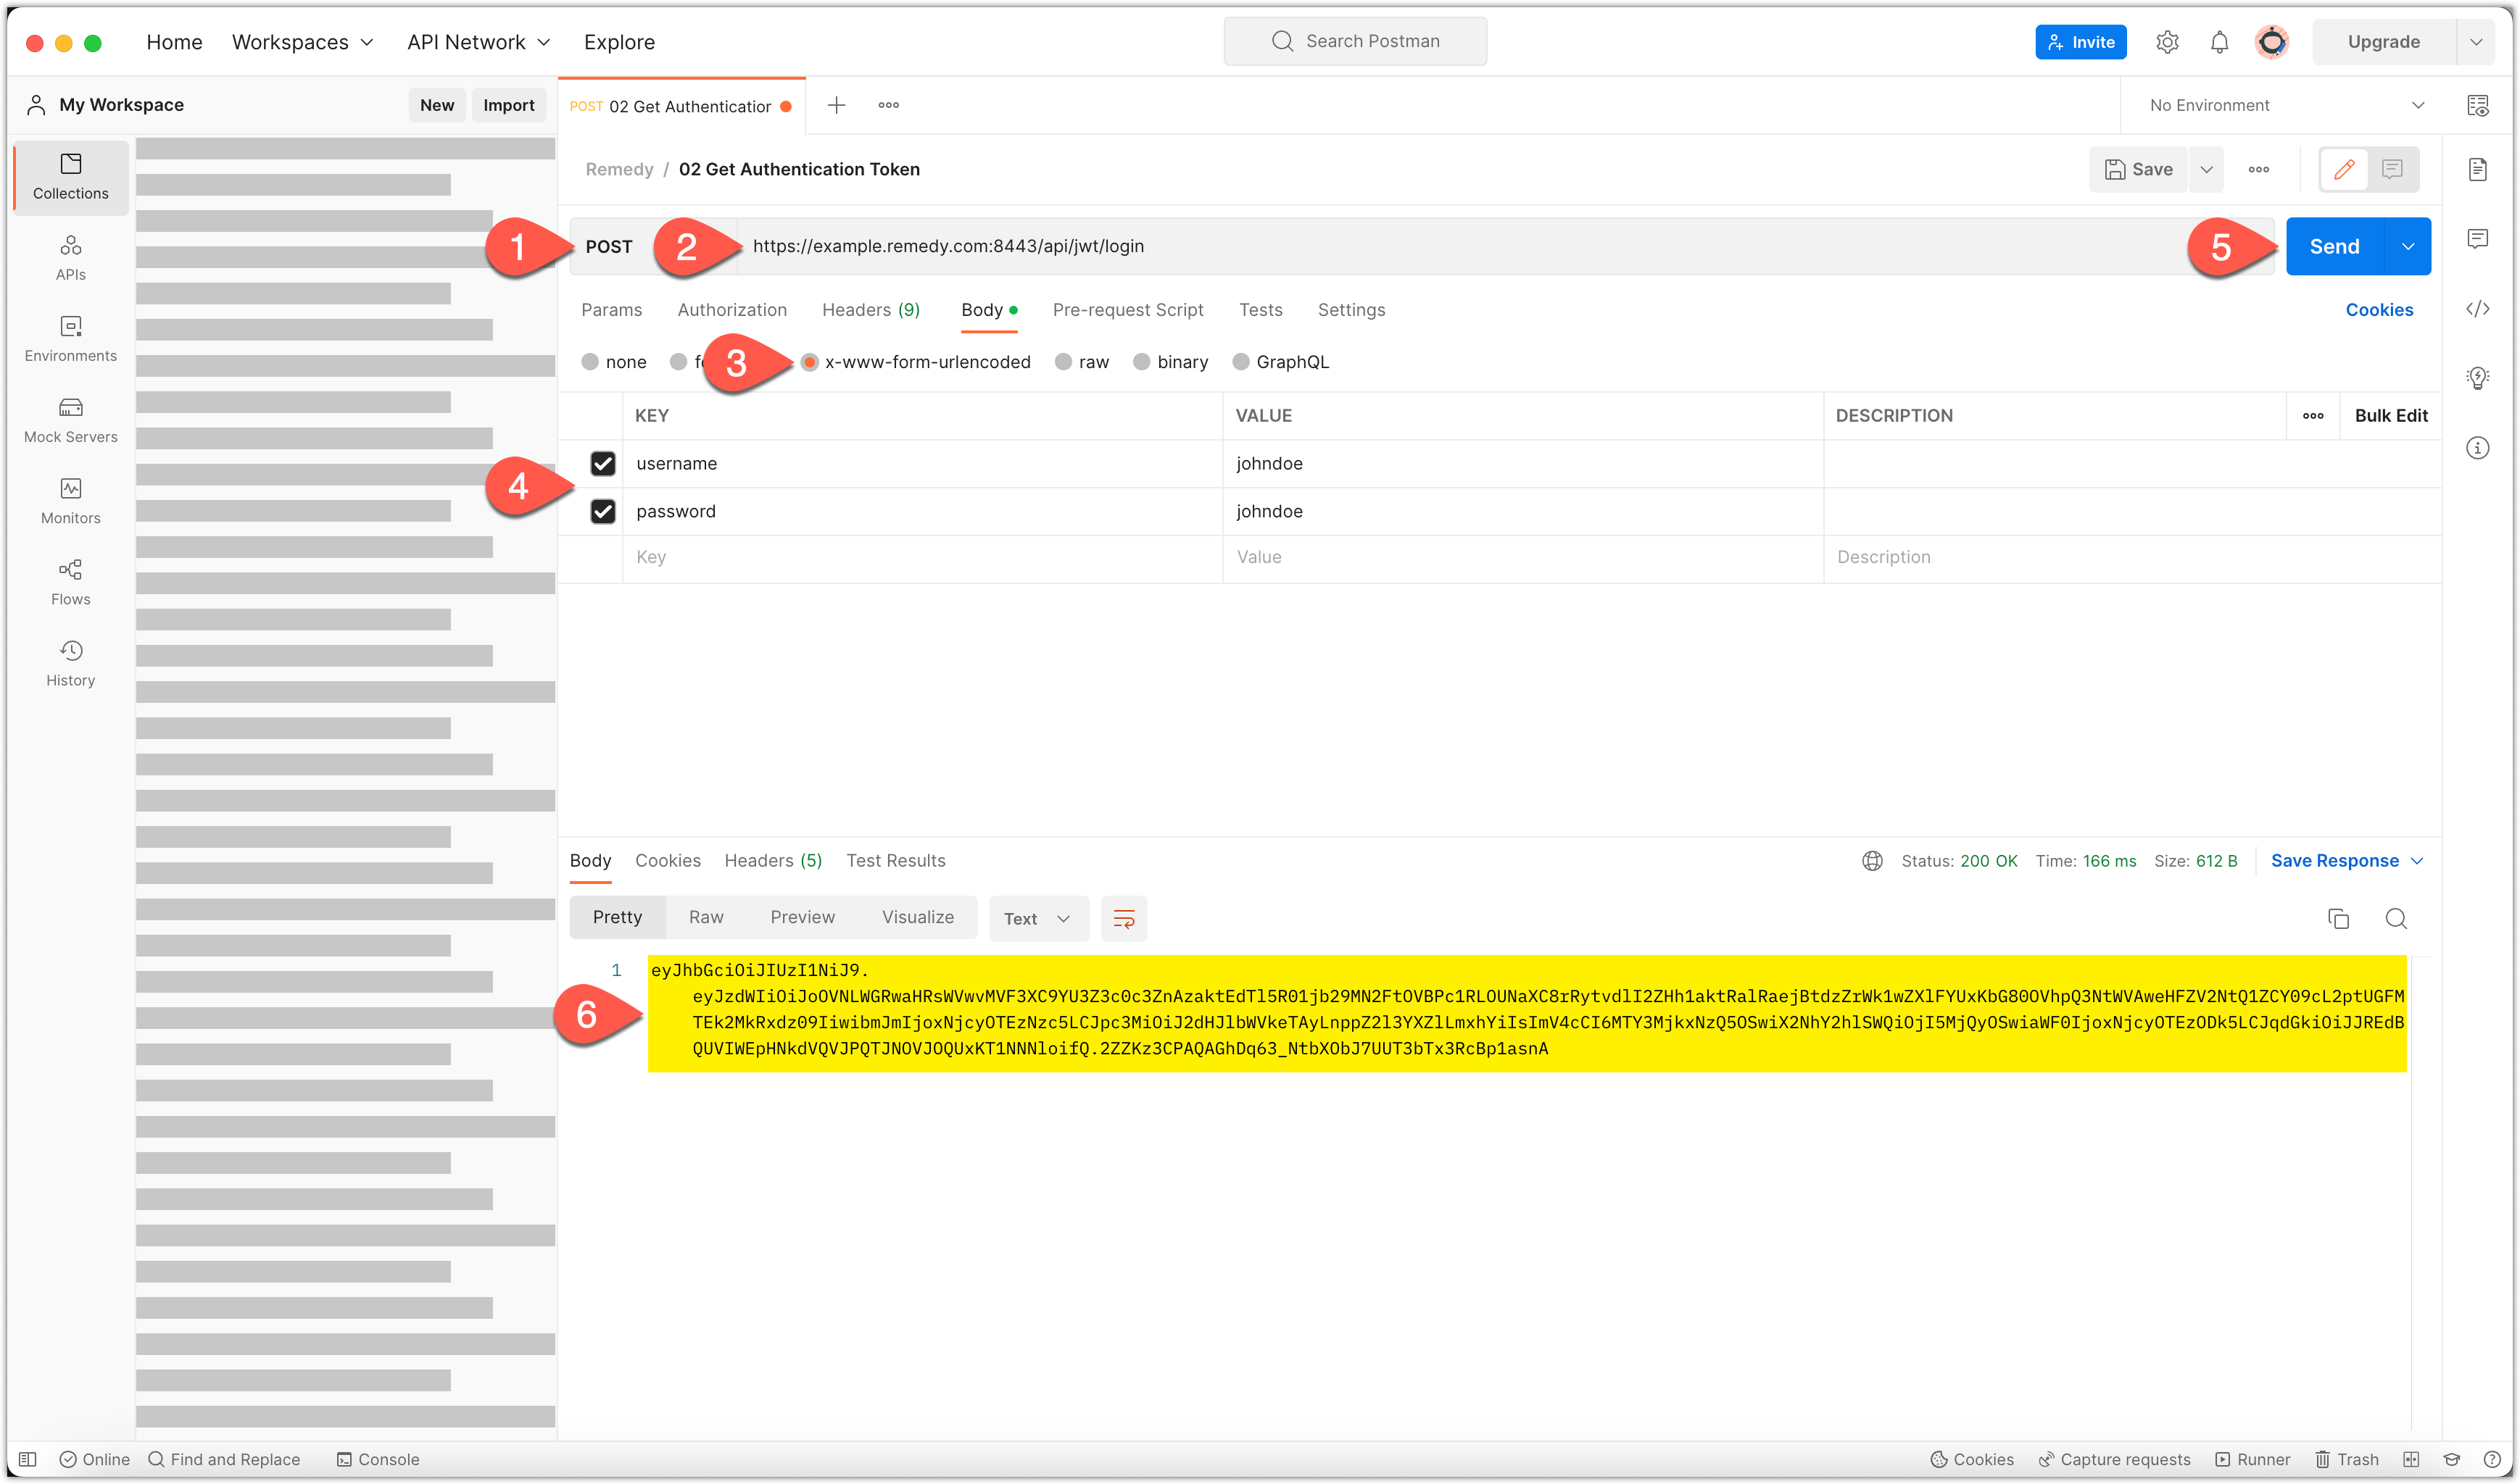Copy the response body using the copy icon
This screenshot has height=1484, width=2520.
pyautogui.click(x=2339, y=918)
